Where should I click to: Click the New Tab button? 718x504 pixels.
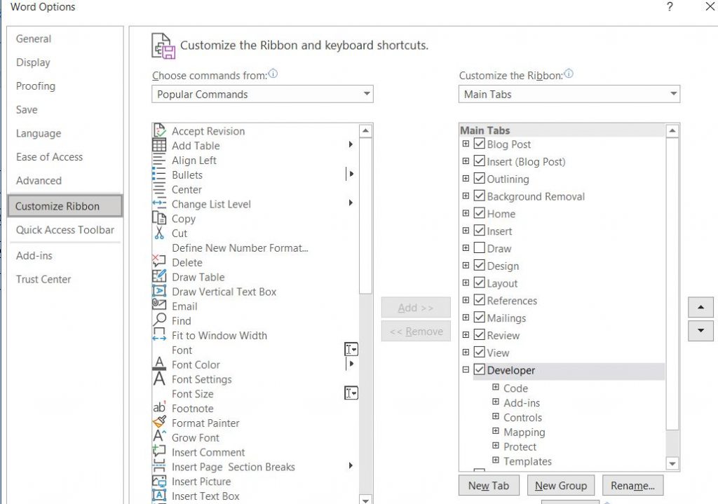[488, 485]
